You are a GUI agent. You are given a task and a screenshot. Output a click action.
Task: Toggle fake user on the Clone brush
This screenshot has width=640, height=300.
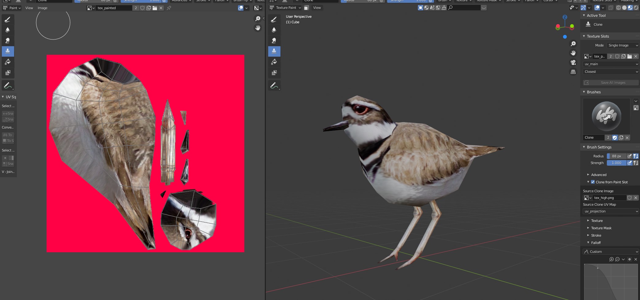pyautogui.click(x=615, y=138)
